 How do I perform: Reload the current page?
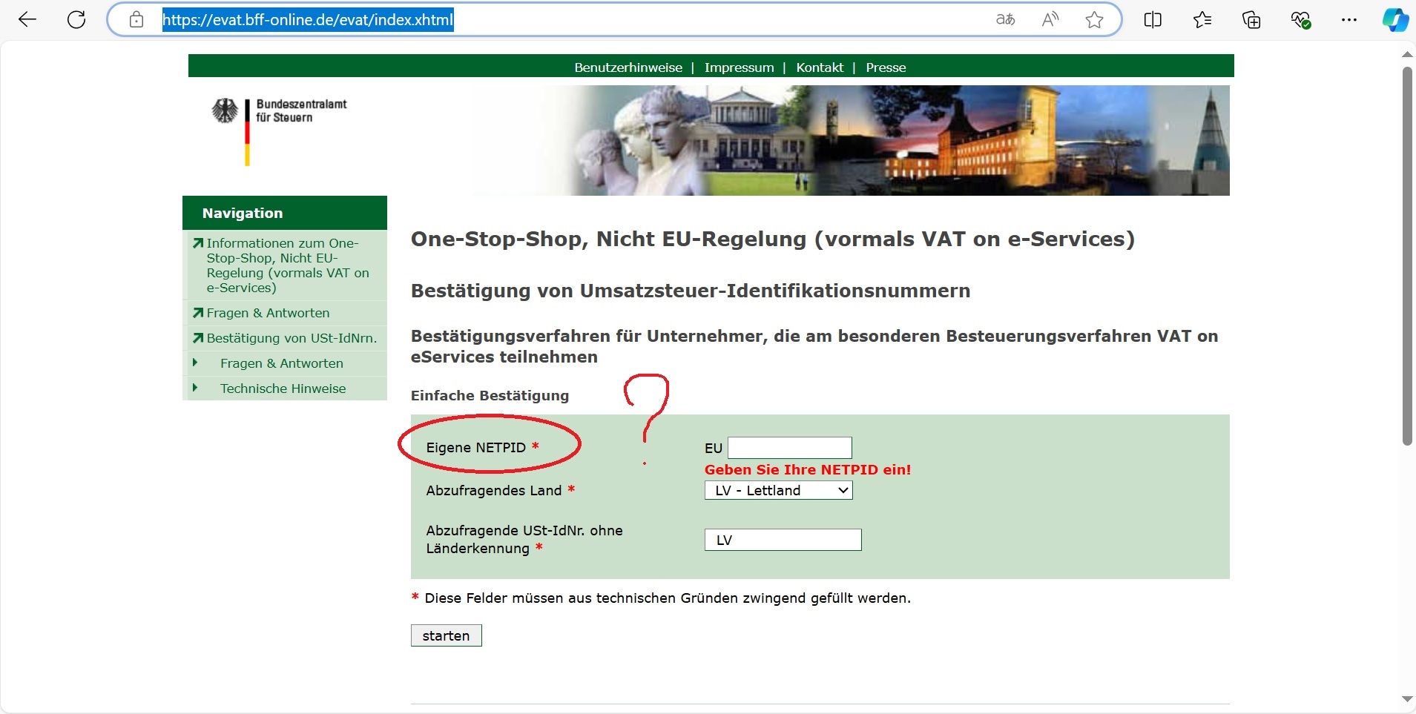point(76,19)
